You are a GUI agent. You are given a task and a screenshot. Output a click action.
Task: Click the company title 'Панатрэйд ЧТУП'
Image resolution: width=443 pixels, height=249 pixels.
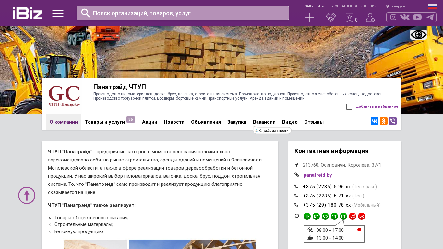point(120,87)
